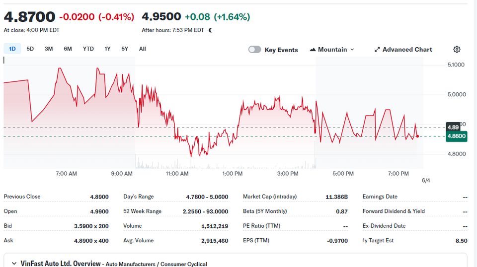Switch to the 5D time range
The image size is (477, 267).
click(x=30, y=49)
